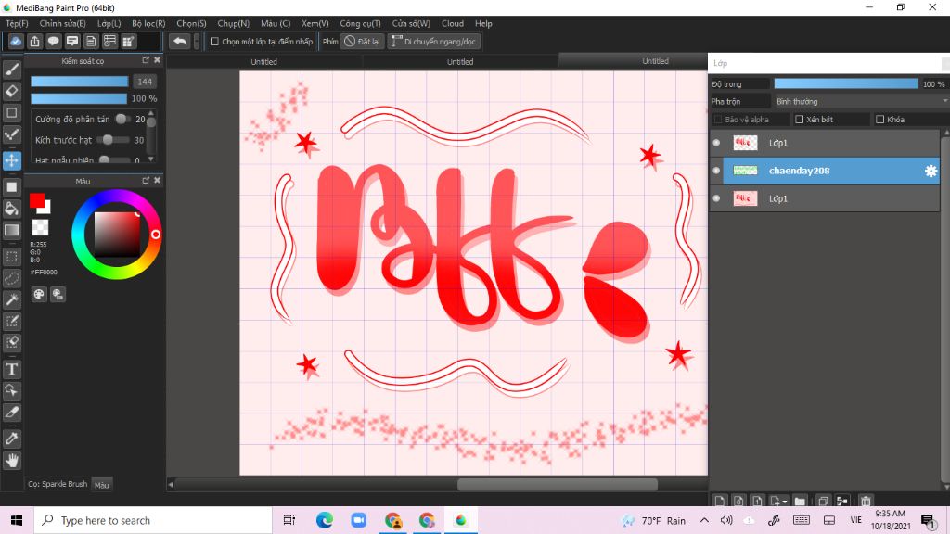Toggle the 'Xén bớt' clipping checkbox
Image resolution: width=950 pixels, height=534 pixels.
coord(799,120)
